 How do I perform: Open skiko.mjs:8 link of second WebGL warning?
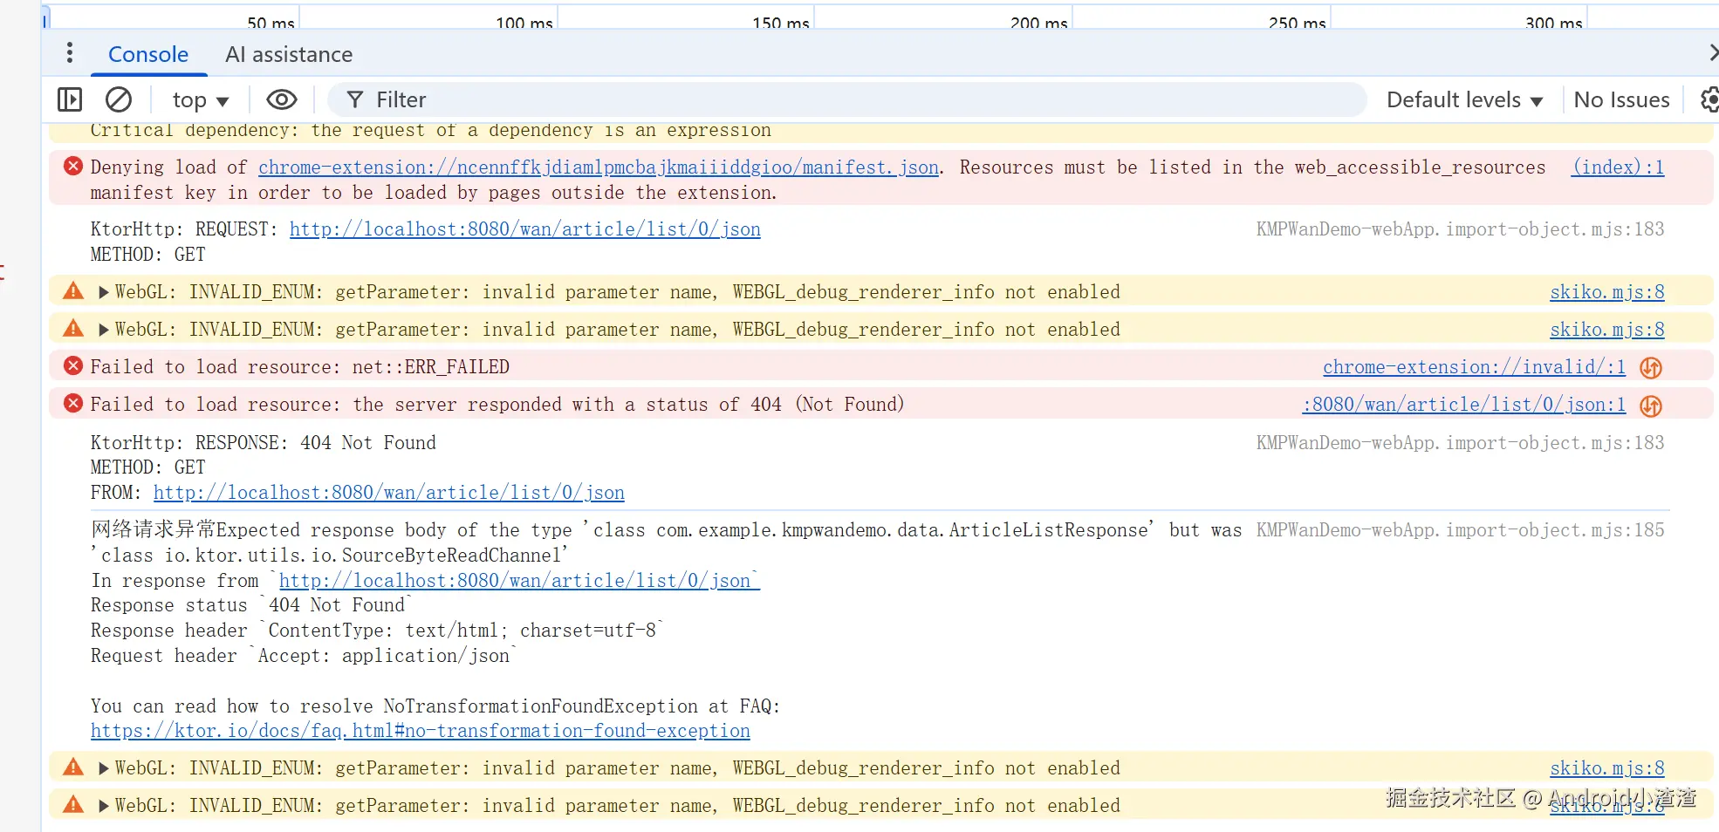[1607, 330]
